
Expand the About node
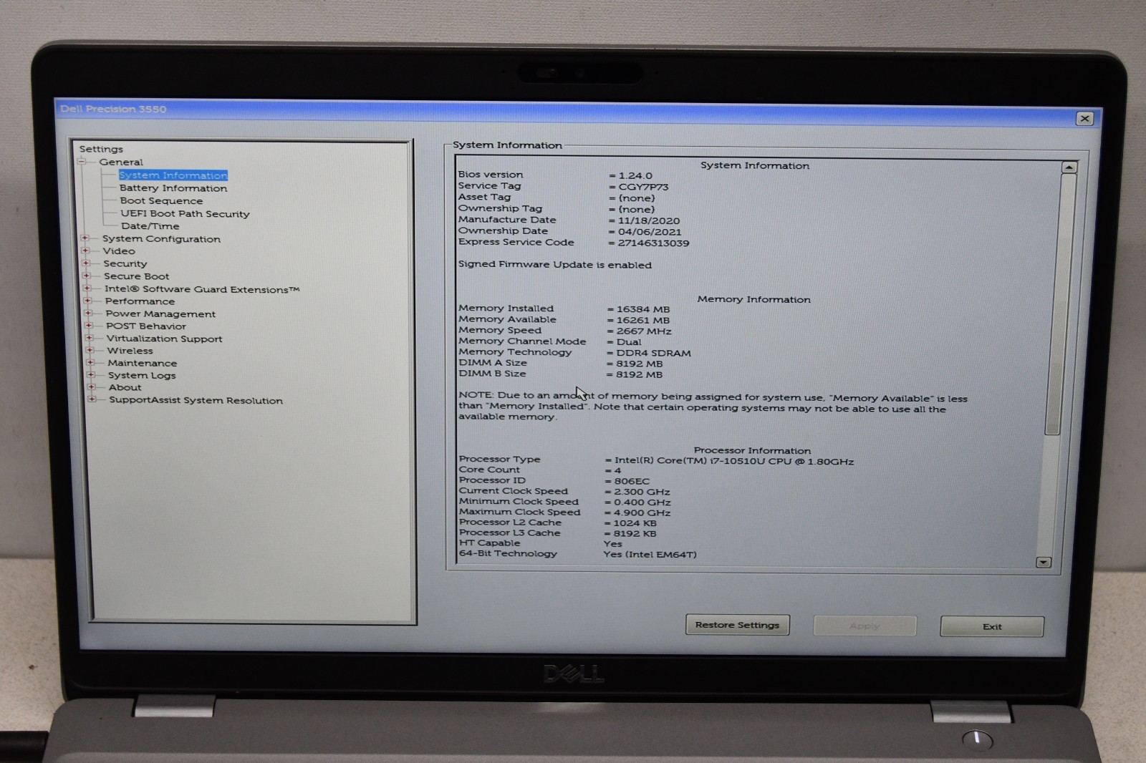(91, 387)
